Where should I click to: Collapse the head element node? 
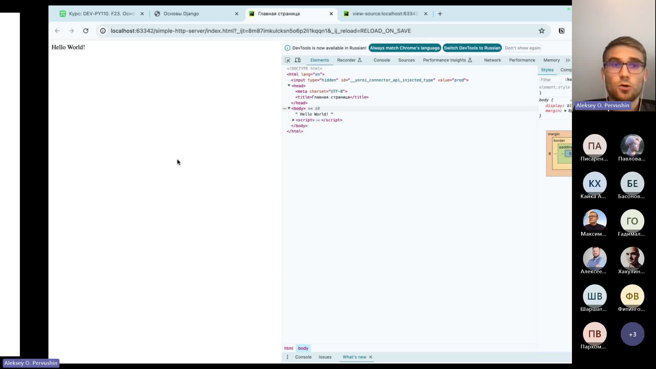[x=289, y=85]
